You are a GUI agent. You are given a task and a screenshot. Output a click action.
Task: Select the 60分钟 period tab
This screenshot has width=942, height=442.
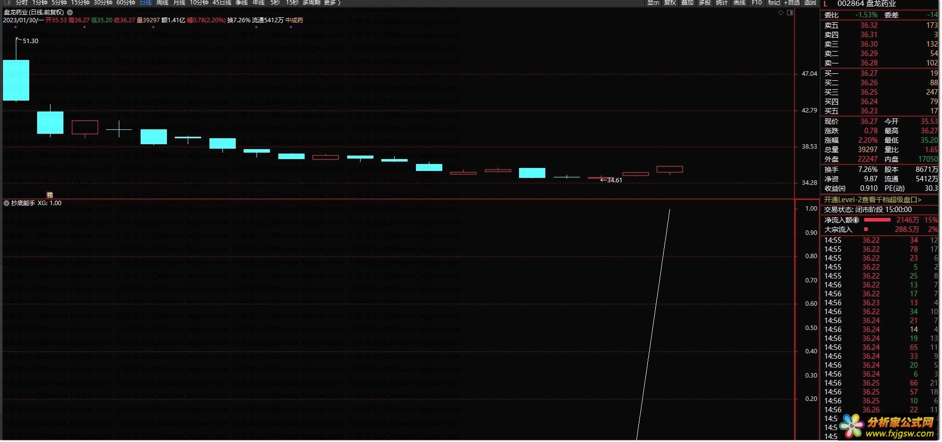pyautogui.click(x=126, y=2)
